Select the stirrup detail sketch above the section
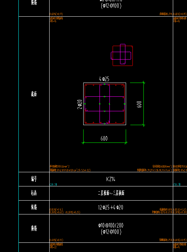This screenshot has height=252, width=187. [122, 55]
